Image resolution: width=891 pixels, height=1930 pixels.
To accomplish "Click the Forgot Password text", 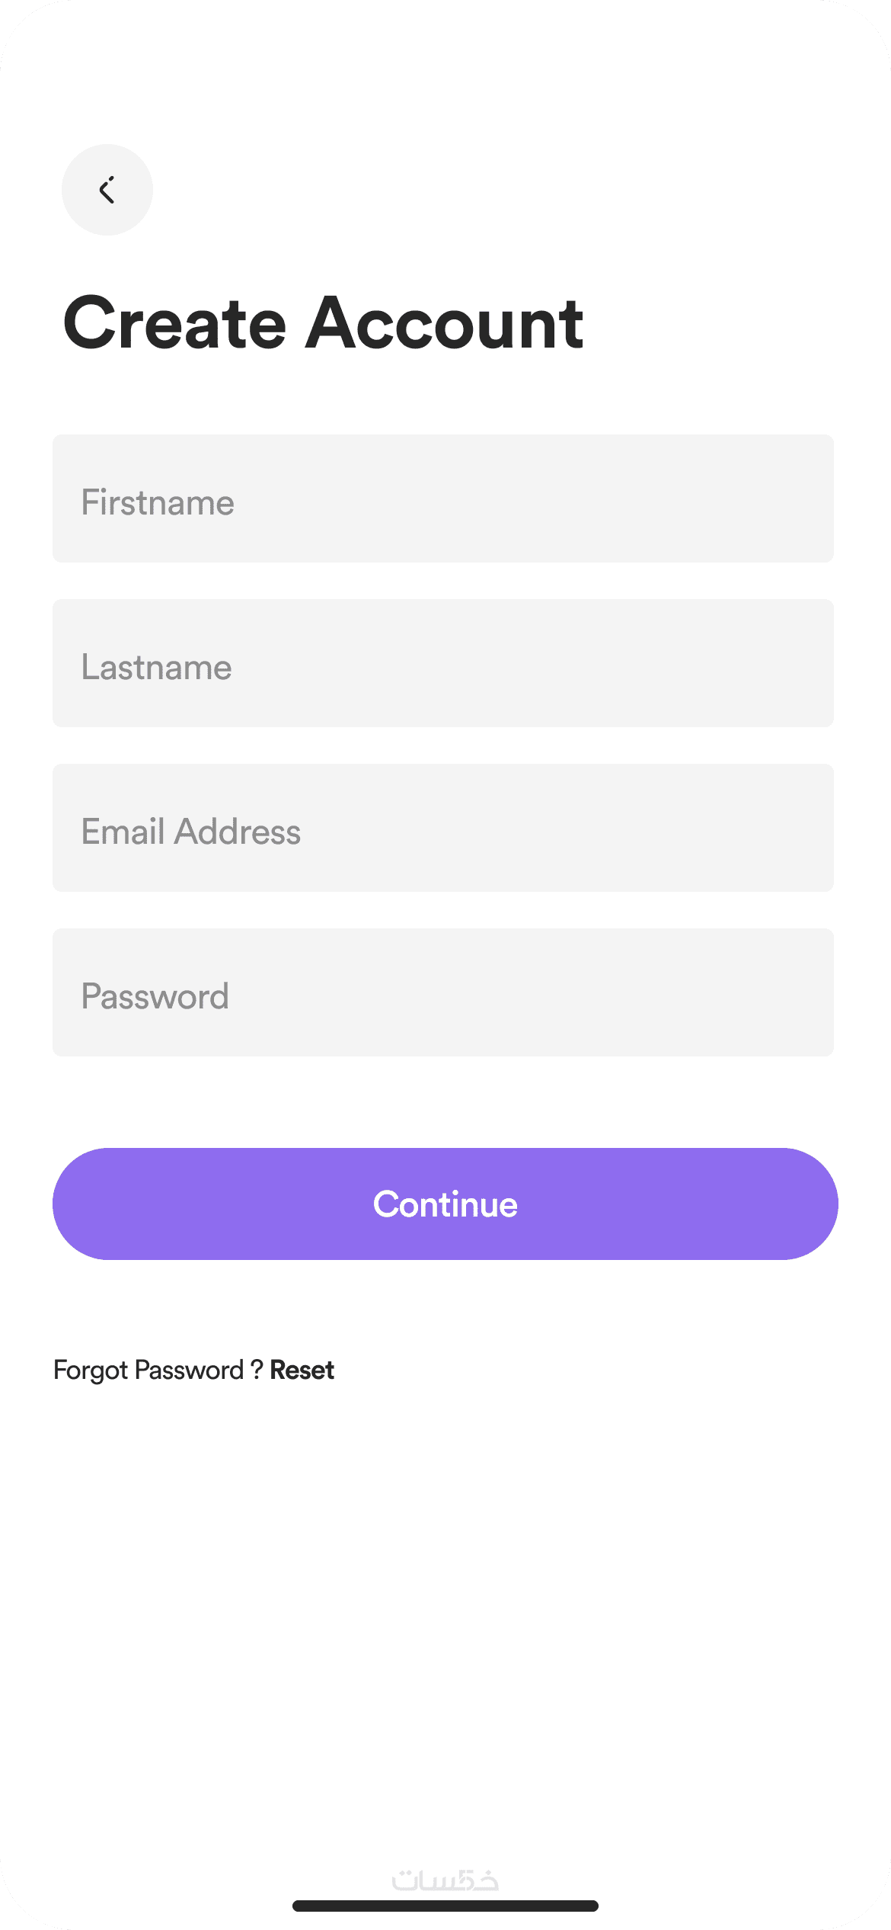I will 148,1371.
